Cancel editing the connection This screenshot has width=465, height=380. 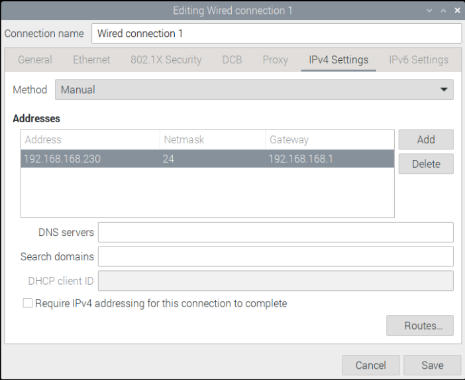pos(370,365)
